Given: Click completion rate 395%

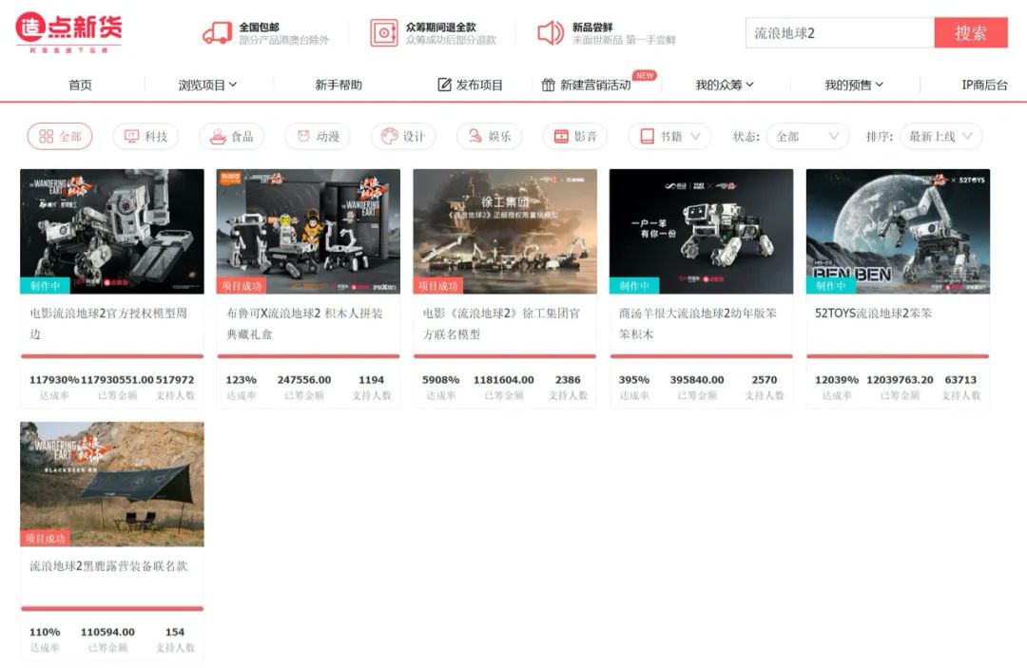Looking at the screenshot, I should coord(634,379).
